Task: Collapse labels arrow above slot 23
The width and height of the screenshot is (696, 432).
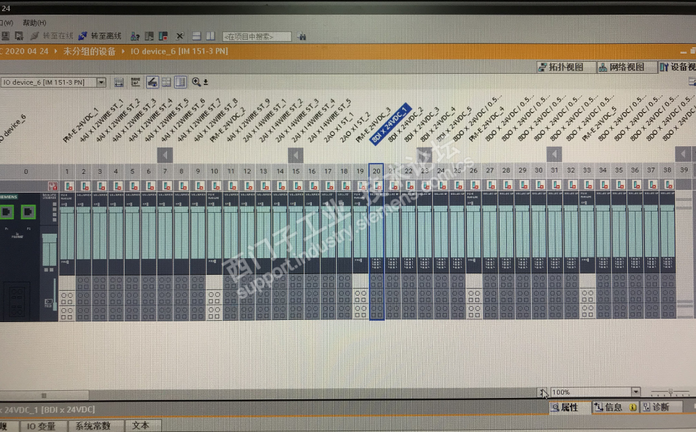Action: [425, 154]
